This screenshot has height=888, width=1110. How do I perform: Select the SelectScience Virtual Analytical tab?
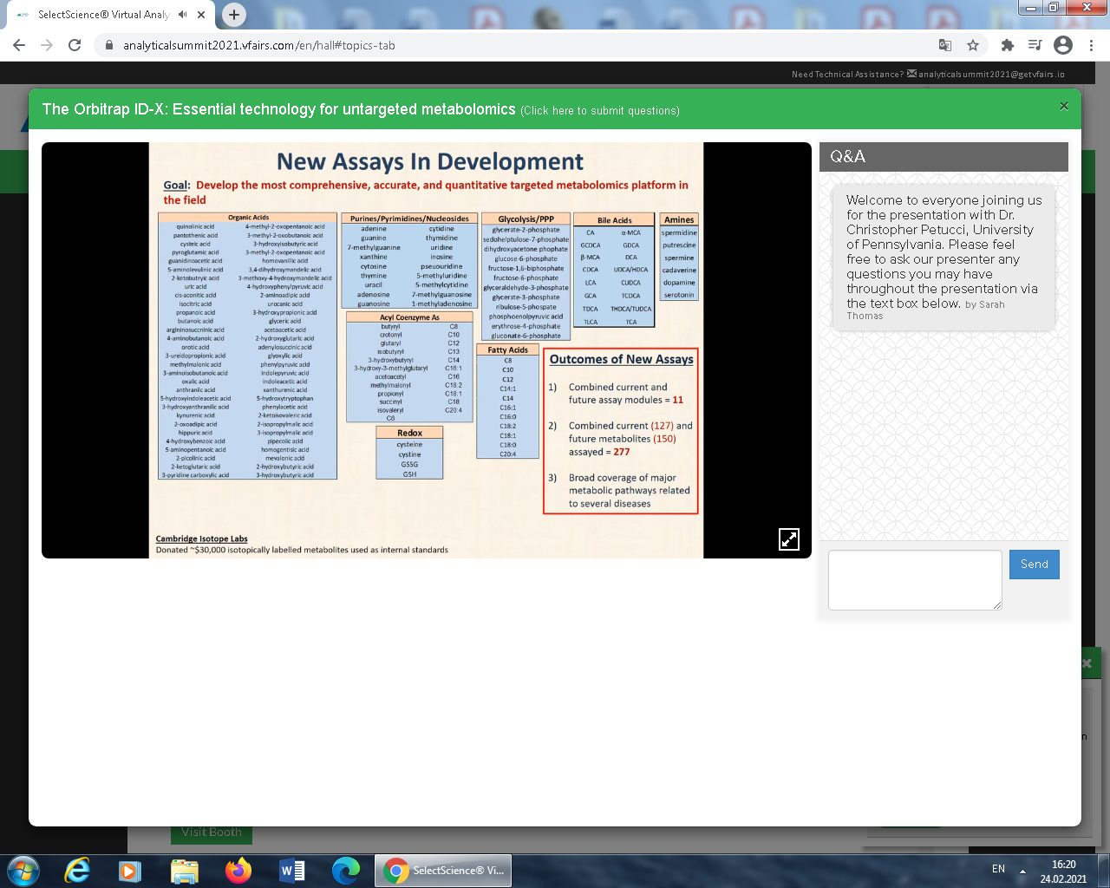(102, 15)
